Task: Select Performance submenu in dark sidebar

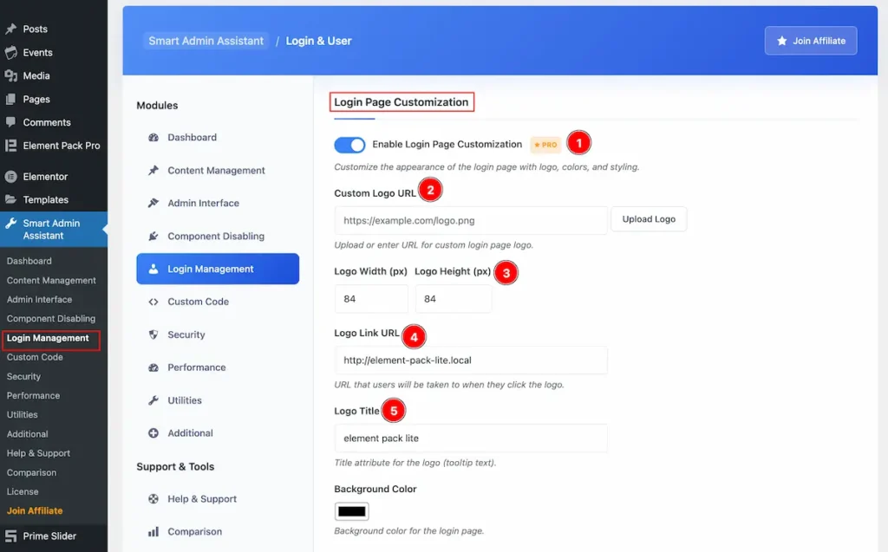Action: 33,396
